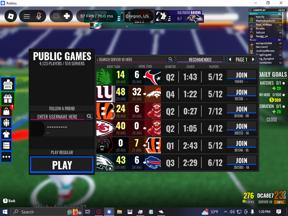Open the network tray icon

[x=239, y=212]
